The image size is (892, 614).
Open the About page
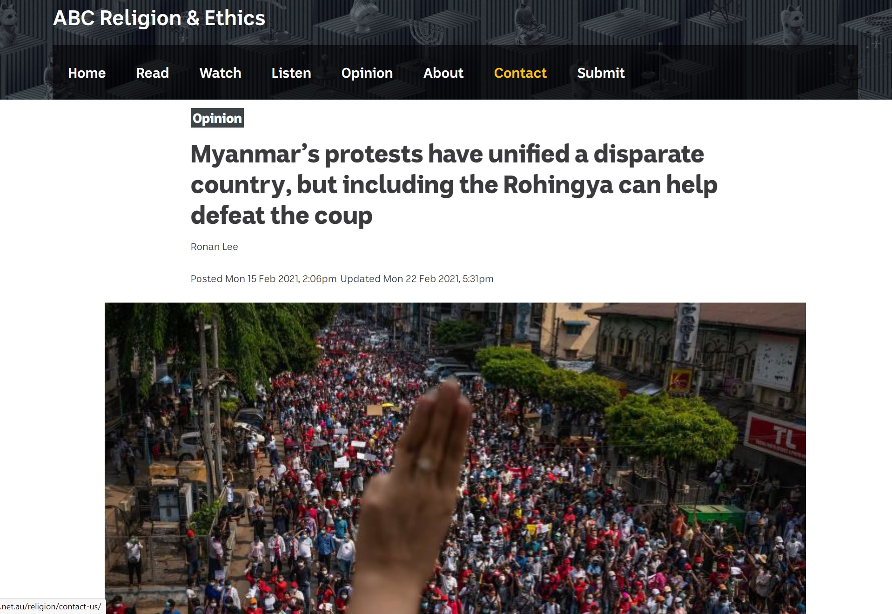point(443,73)
